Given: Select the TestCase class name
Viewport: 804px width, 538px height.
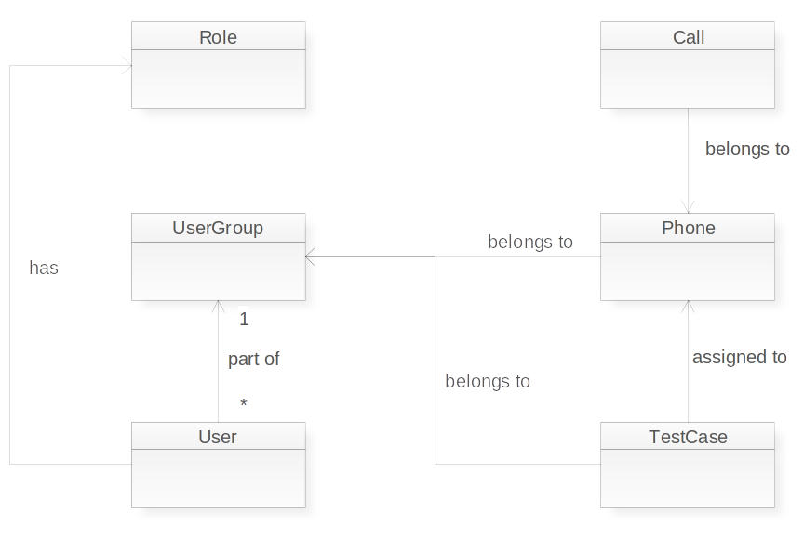Looking at the screenshot, I should point(688,437).
